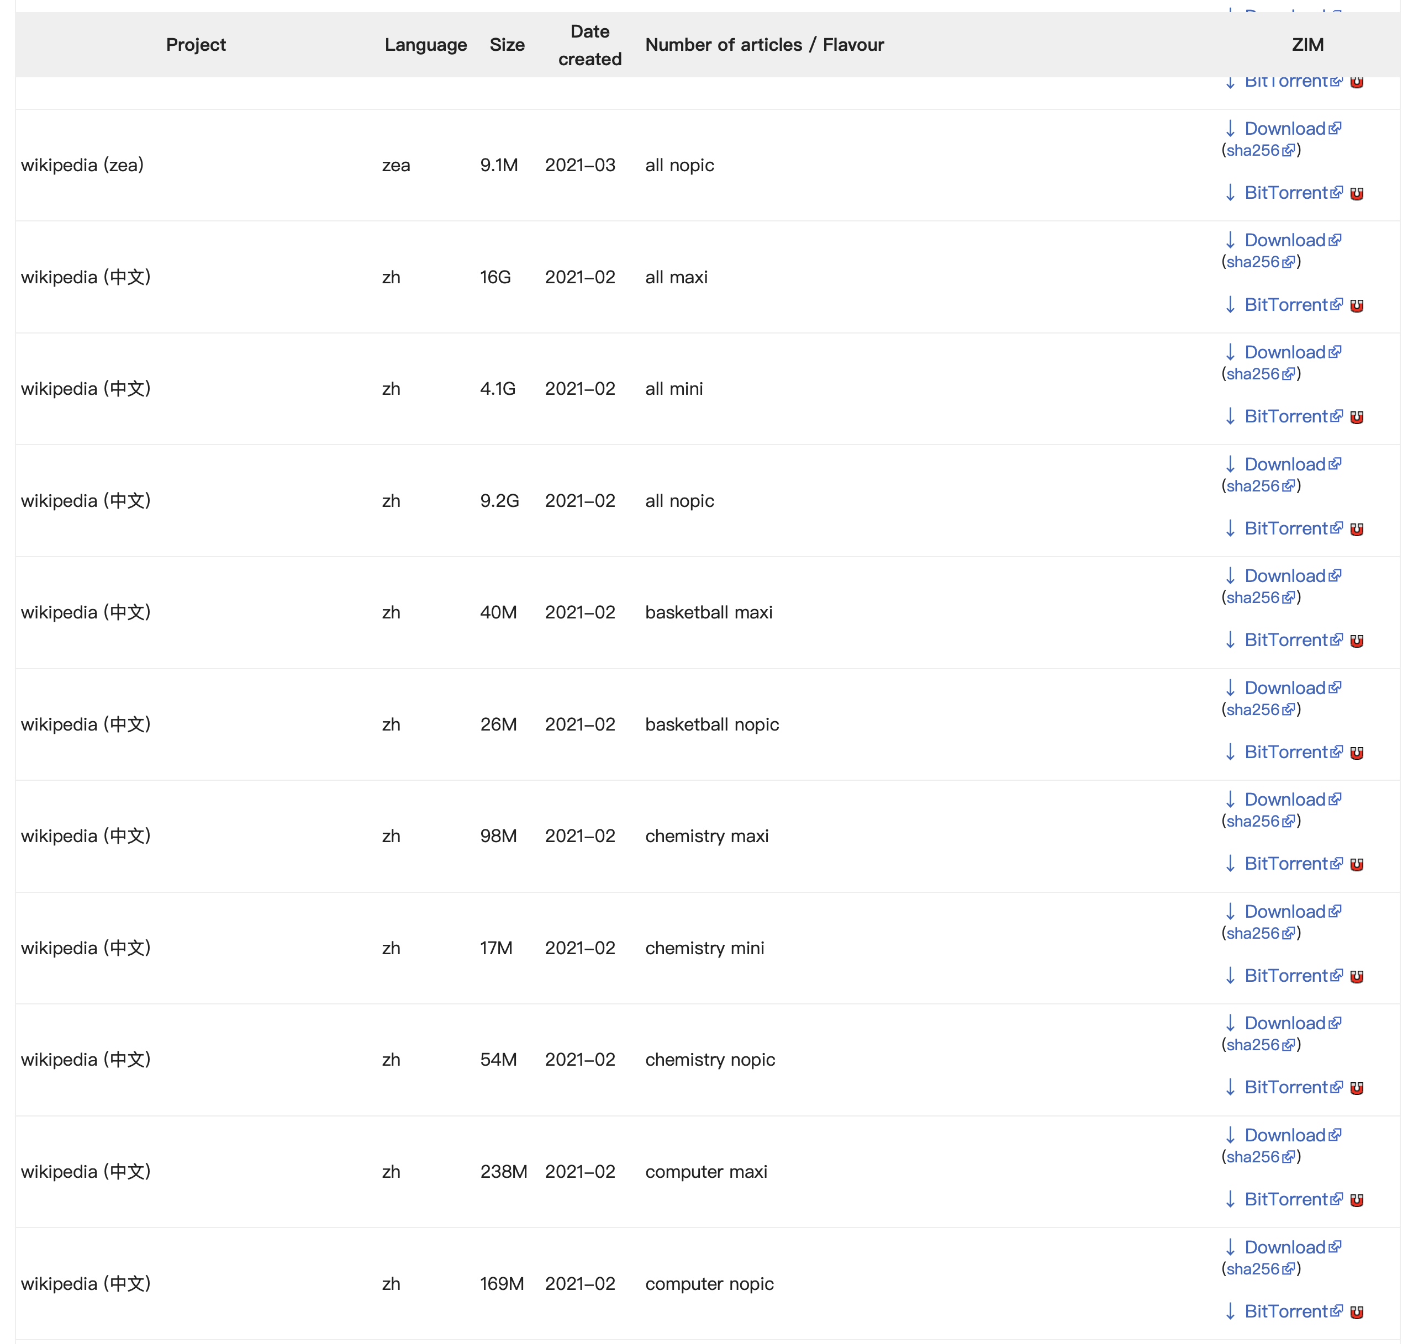The height and width of the screenshot is (1344, 1413).
Task: Open sha256 link for zh all nopic
Action: click(1252, 486)
